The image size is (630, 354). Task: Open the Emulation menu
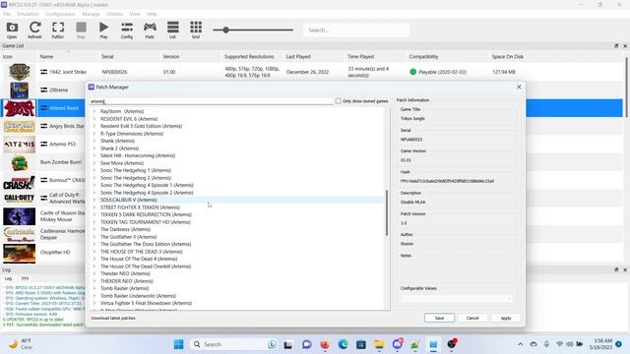click(28, 14)
